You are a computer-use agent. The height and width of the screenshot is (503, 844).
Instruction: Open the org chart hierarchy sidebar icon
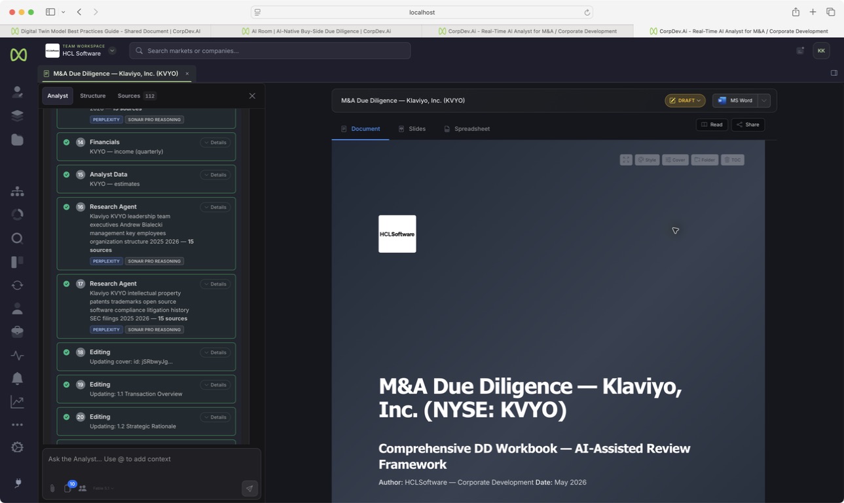[x=18, y=191]
